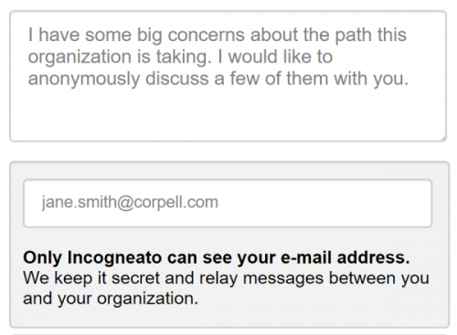
Task: Click 'We keep it secret' description text
Action: [226, 288]
